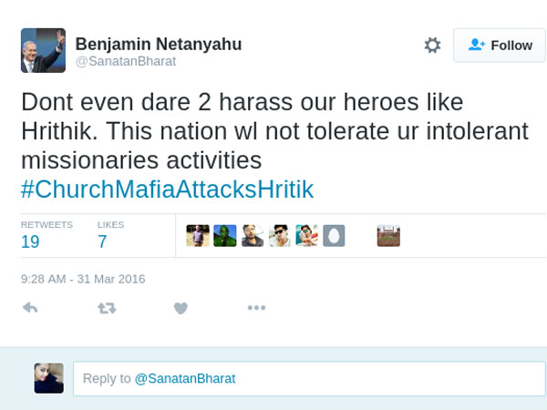
Task: Follow the Benjamin Netanyahu account
Action: [499, 46]
